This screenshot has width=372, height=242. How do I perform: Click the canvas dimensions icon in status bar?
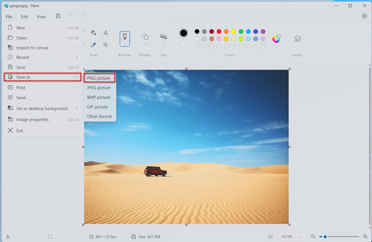pyautogui.click(x=91, y=236)
